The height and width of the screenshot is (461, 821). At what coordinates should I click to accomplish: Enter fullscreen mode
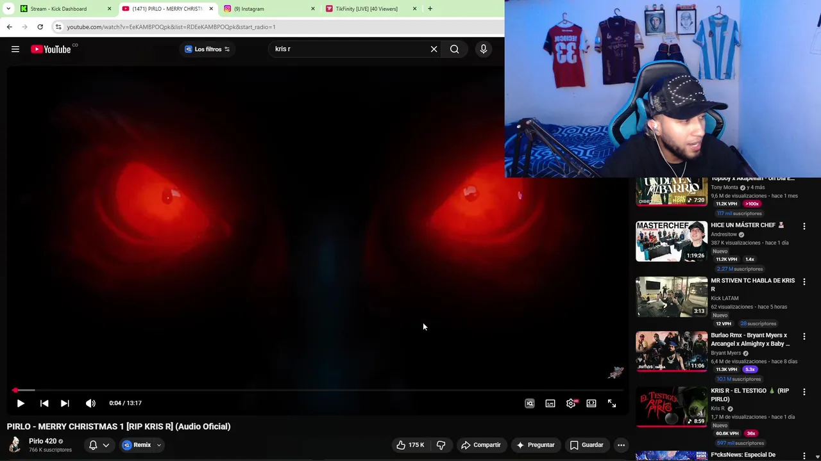point(612,403)
